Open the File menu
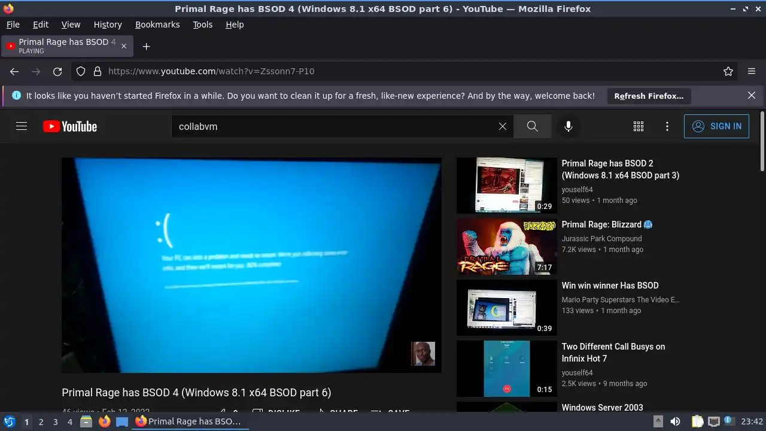The image size is (766, 431). click(13, 25)
